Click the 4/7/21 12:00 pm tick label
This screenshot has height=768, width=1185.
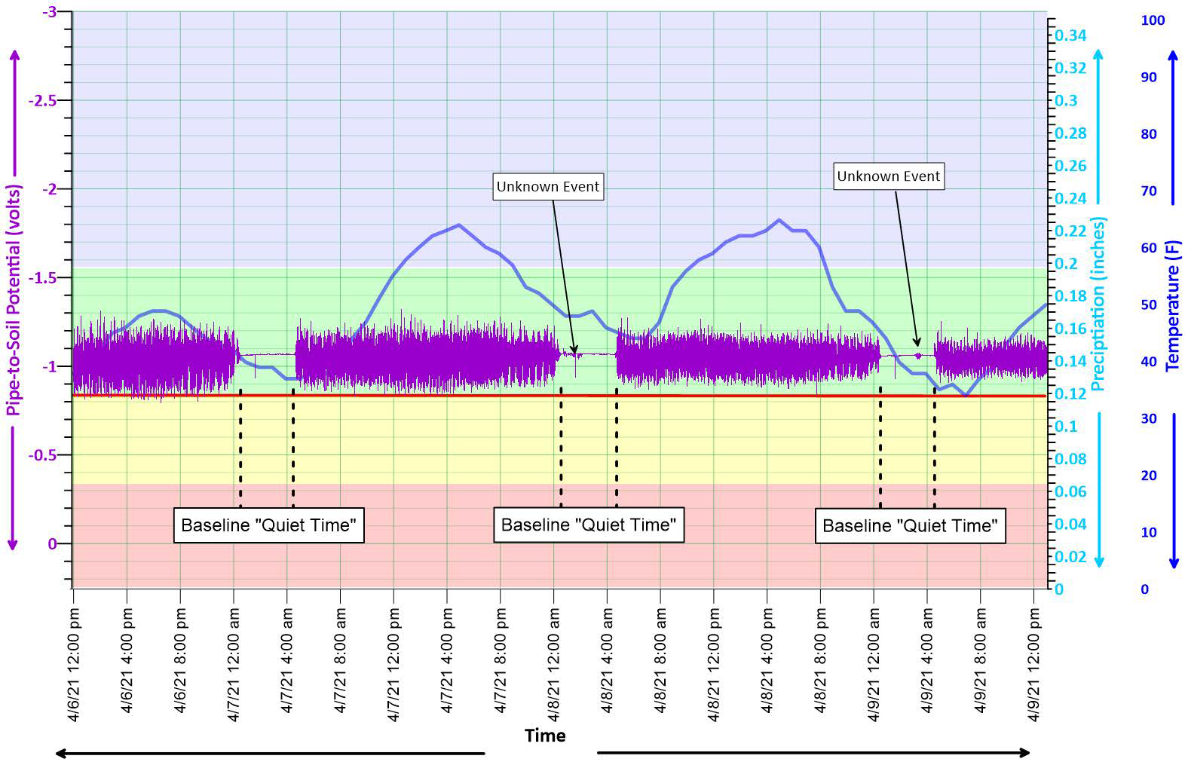[393, 665]
